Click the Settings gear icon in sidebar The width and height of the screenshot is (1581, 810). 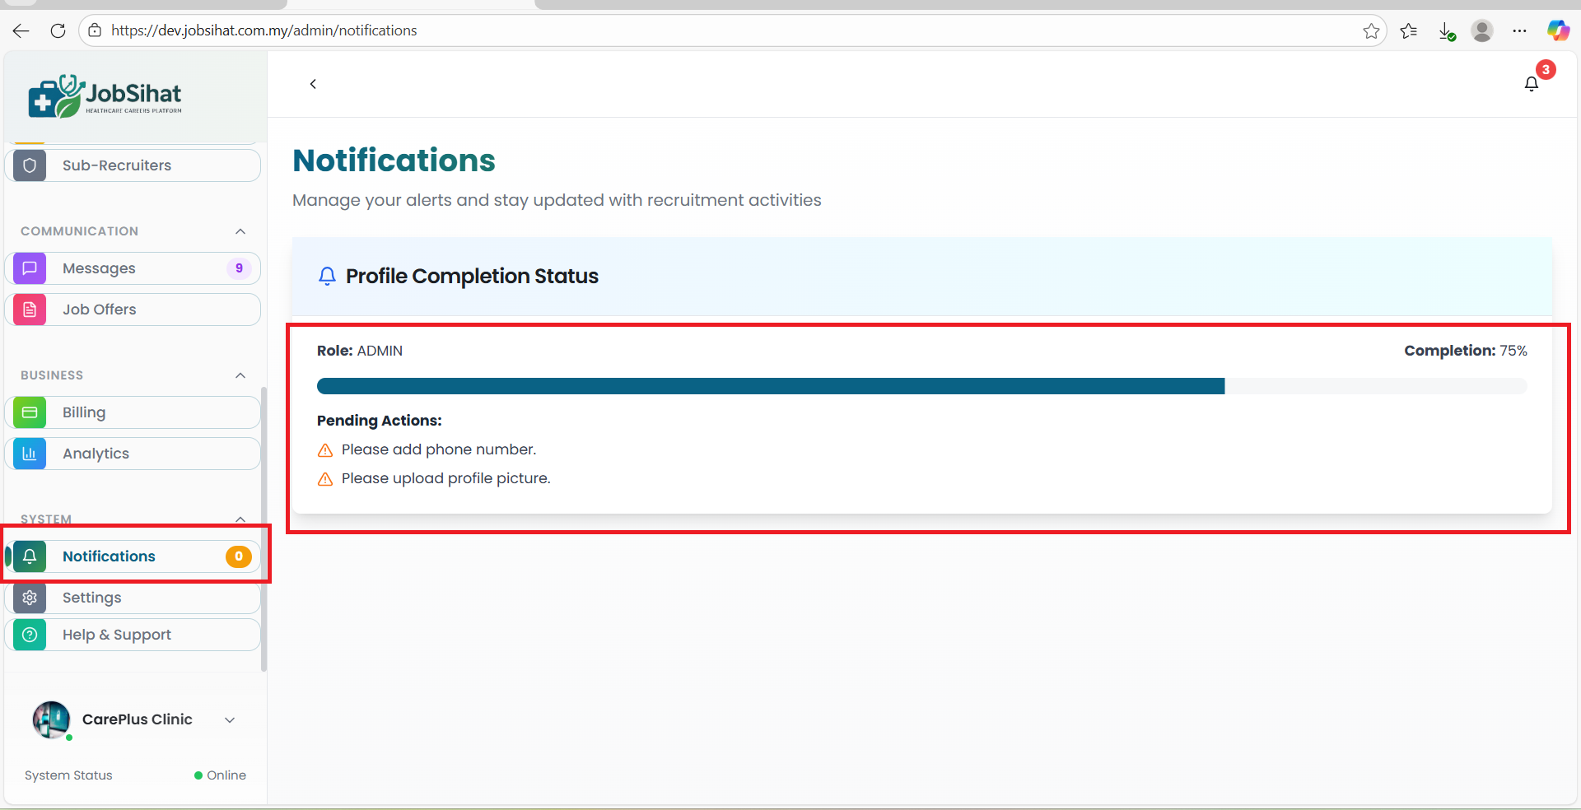coord(30,598)
